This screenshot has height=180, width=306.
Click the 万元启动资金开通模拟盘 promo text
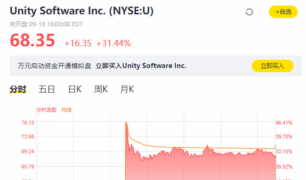click(54, 66)
